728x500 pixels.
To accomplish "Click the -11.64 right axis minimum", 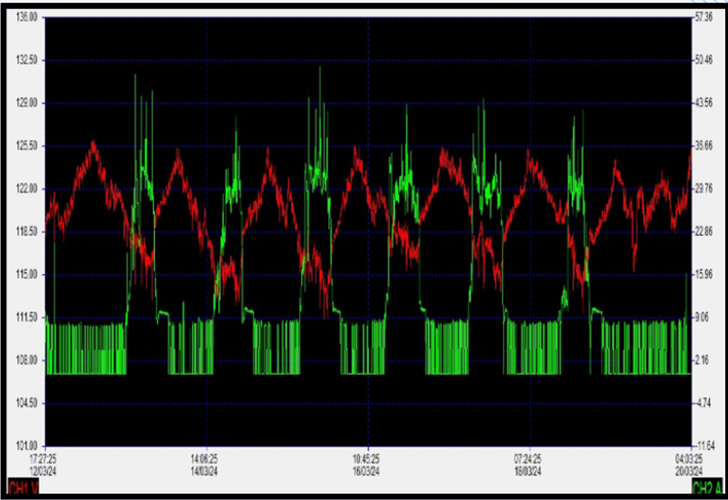I will [x=705, y=446].
